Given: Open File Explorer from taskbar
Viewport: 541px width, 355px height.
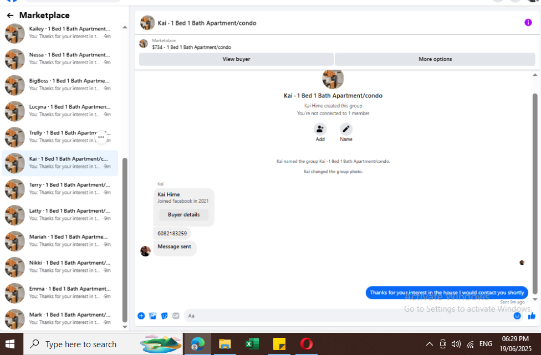Looking at the screenshot, I should (x=224, y=344).
